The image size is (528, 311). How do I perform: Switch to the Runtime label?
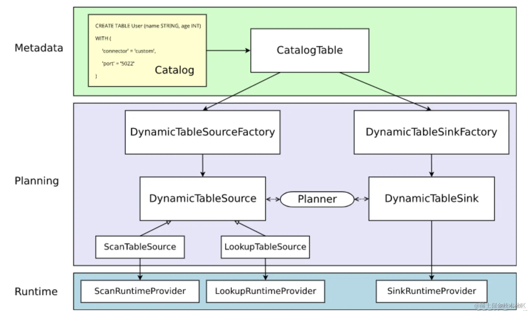click(36, 291)
